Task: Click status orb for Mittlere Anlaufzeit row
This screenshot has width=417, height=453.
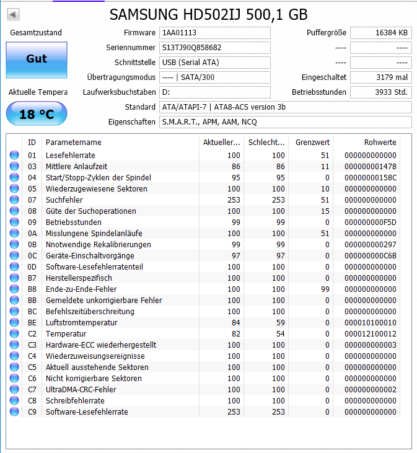Action: click(x=14, y=167)
